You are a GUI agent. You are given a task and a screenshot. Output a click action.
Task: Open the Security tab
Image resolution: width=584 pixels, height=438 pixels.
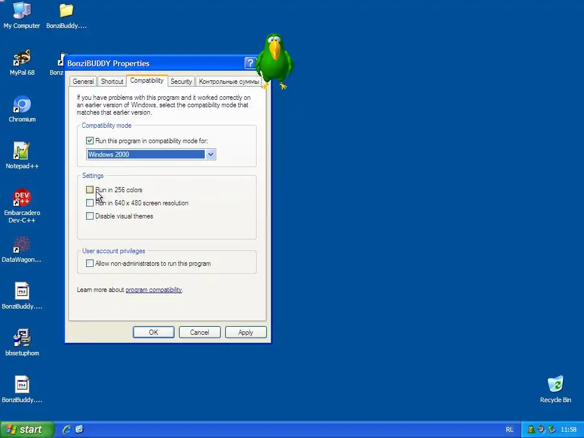[x=181, y=82]
